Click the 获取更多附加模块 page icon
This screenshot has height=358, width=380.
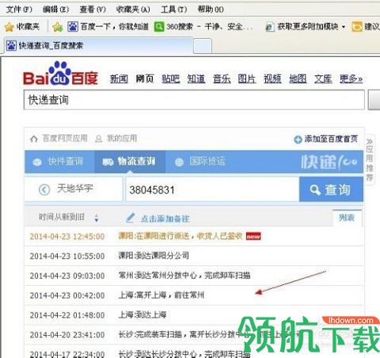[x=269, y=27]
